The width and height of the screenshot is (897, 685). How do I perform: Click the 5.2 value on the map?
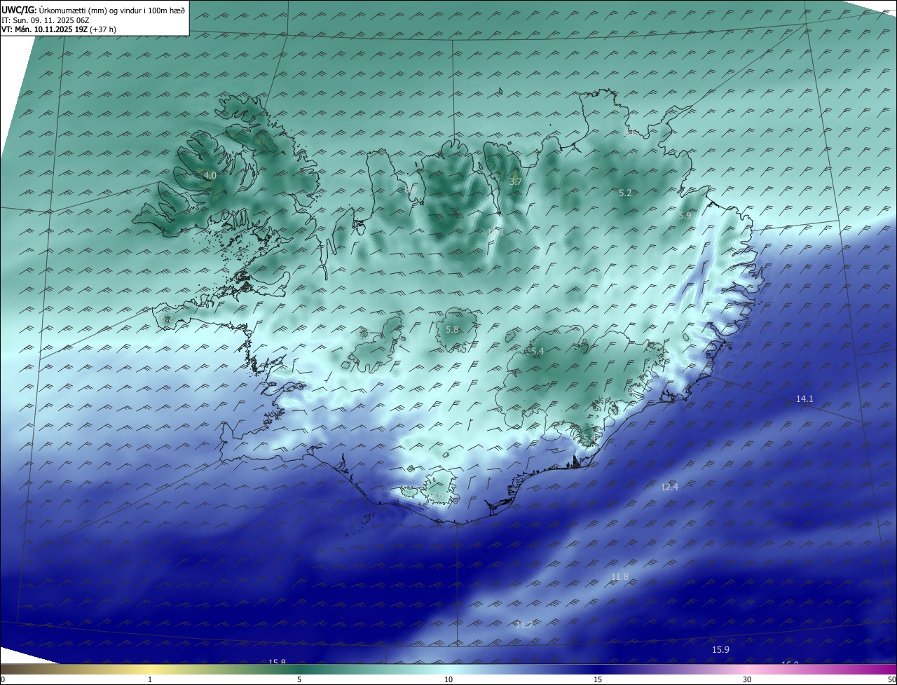tap(625, 193)
